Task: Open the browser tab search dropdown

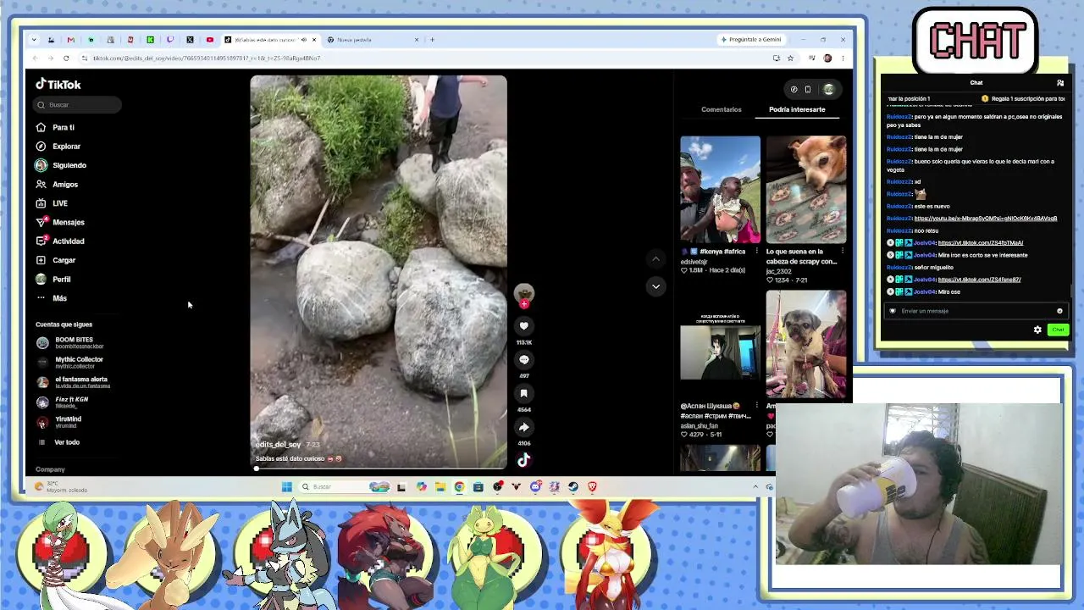Action: (x=34, y=40)
